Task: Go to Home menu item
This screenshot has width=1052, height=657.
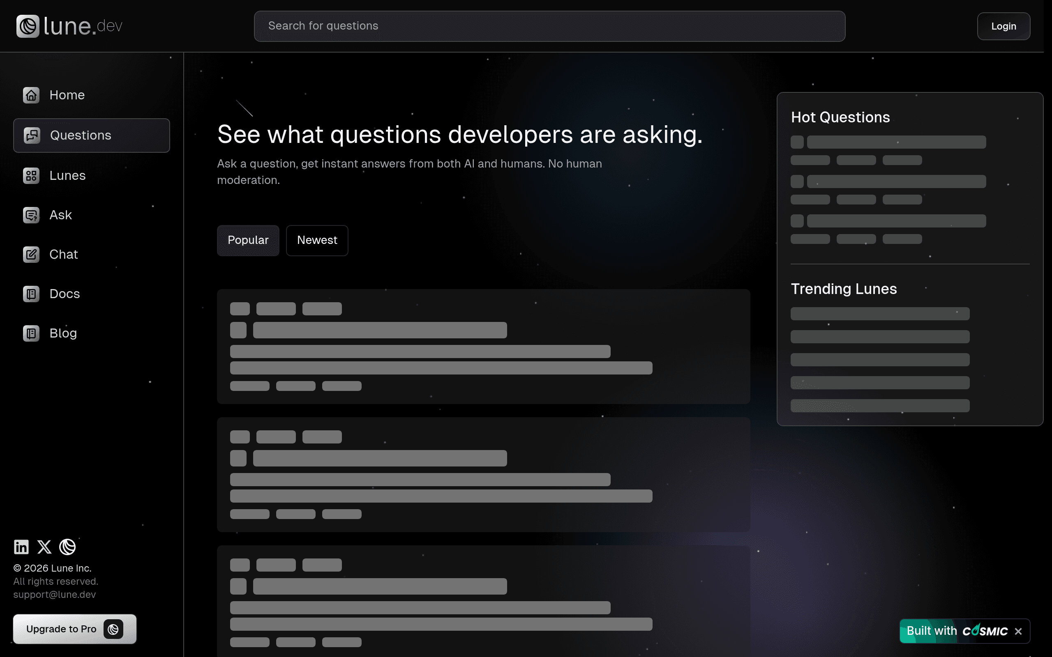Action: pyautogui.click(x=92, y=95)
